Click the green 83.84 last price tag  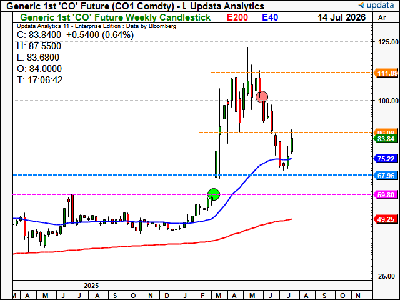(386, 139)
